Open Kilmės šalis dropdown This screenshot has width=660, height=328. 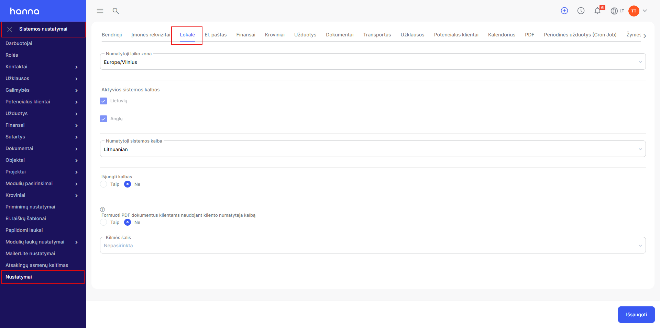tap(373, 246)
